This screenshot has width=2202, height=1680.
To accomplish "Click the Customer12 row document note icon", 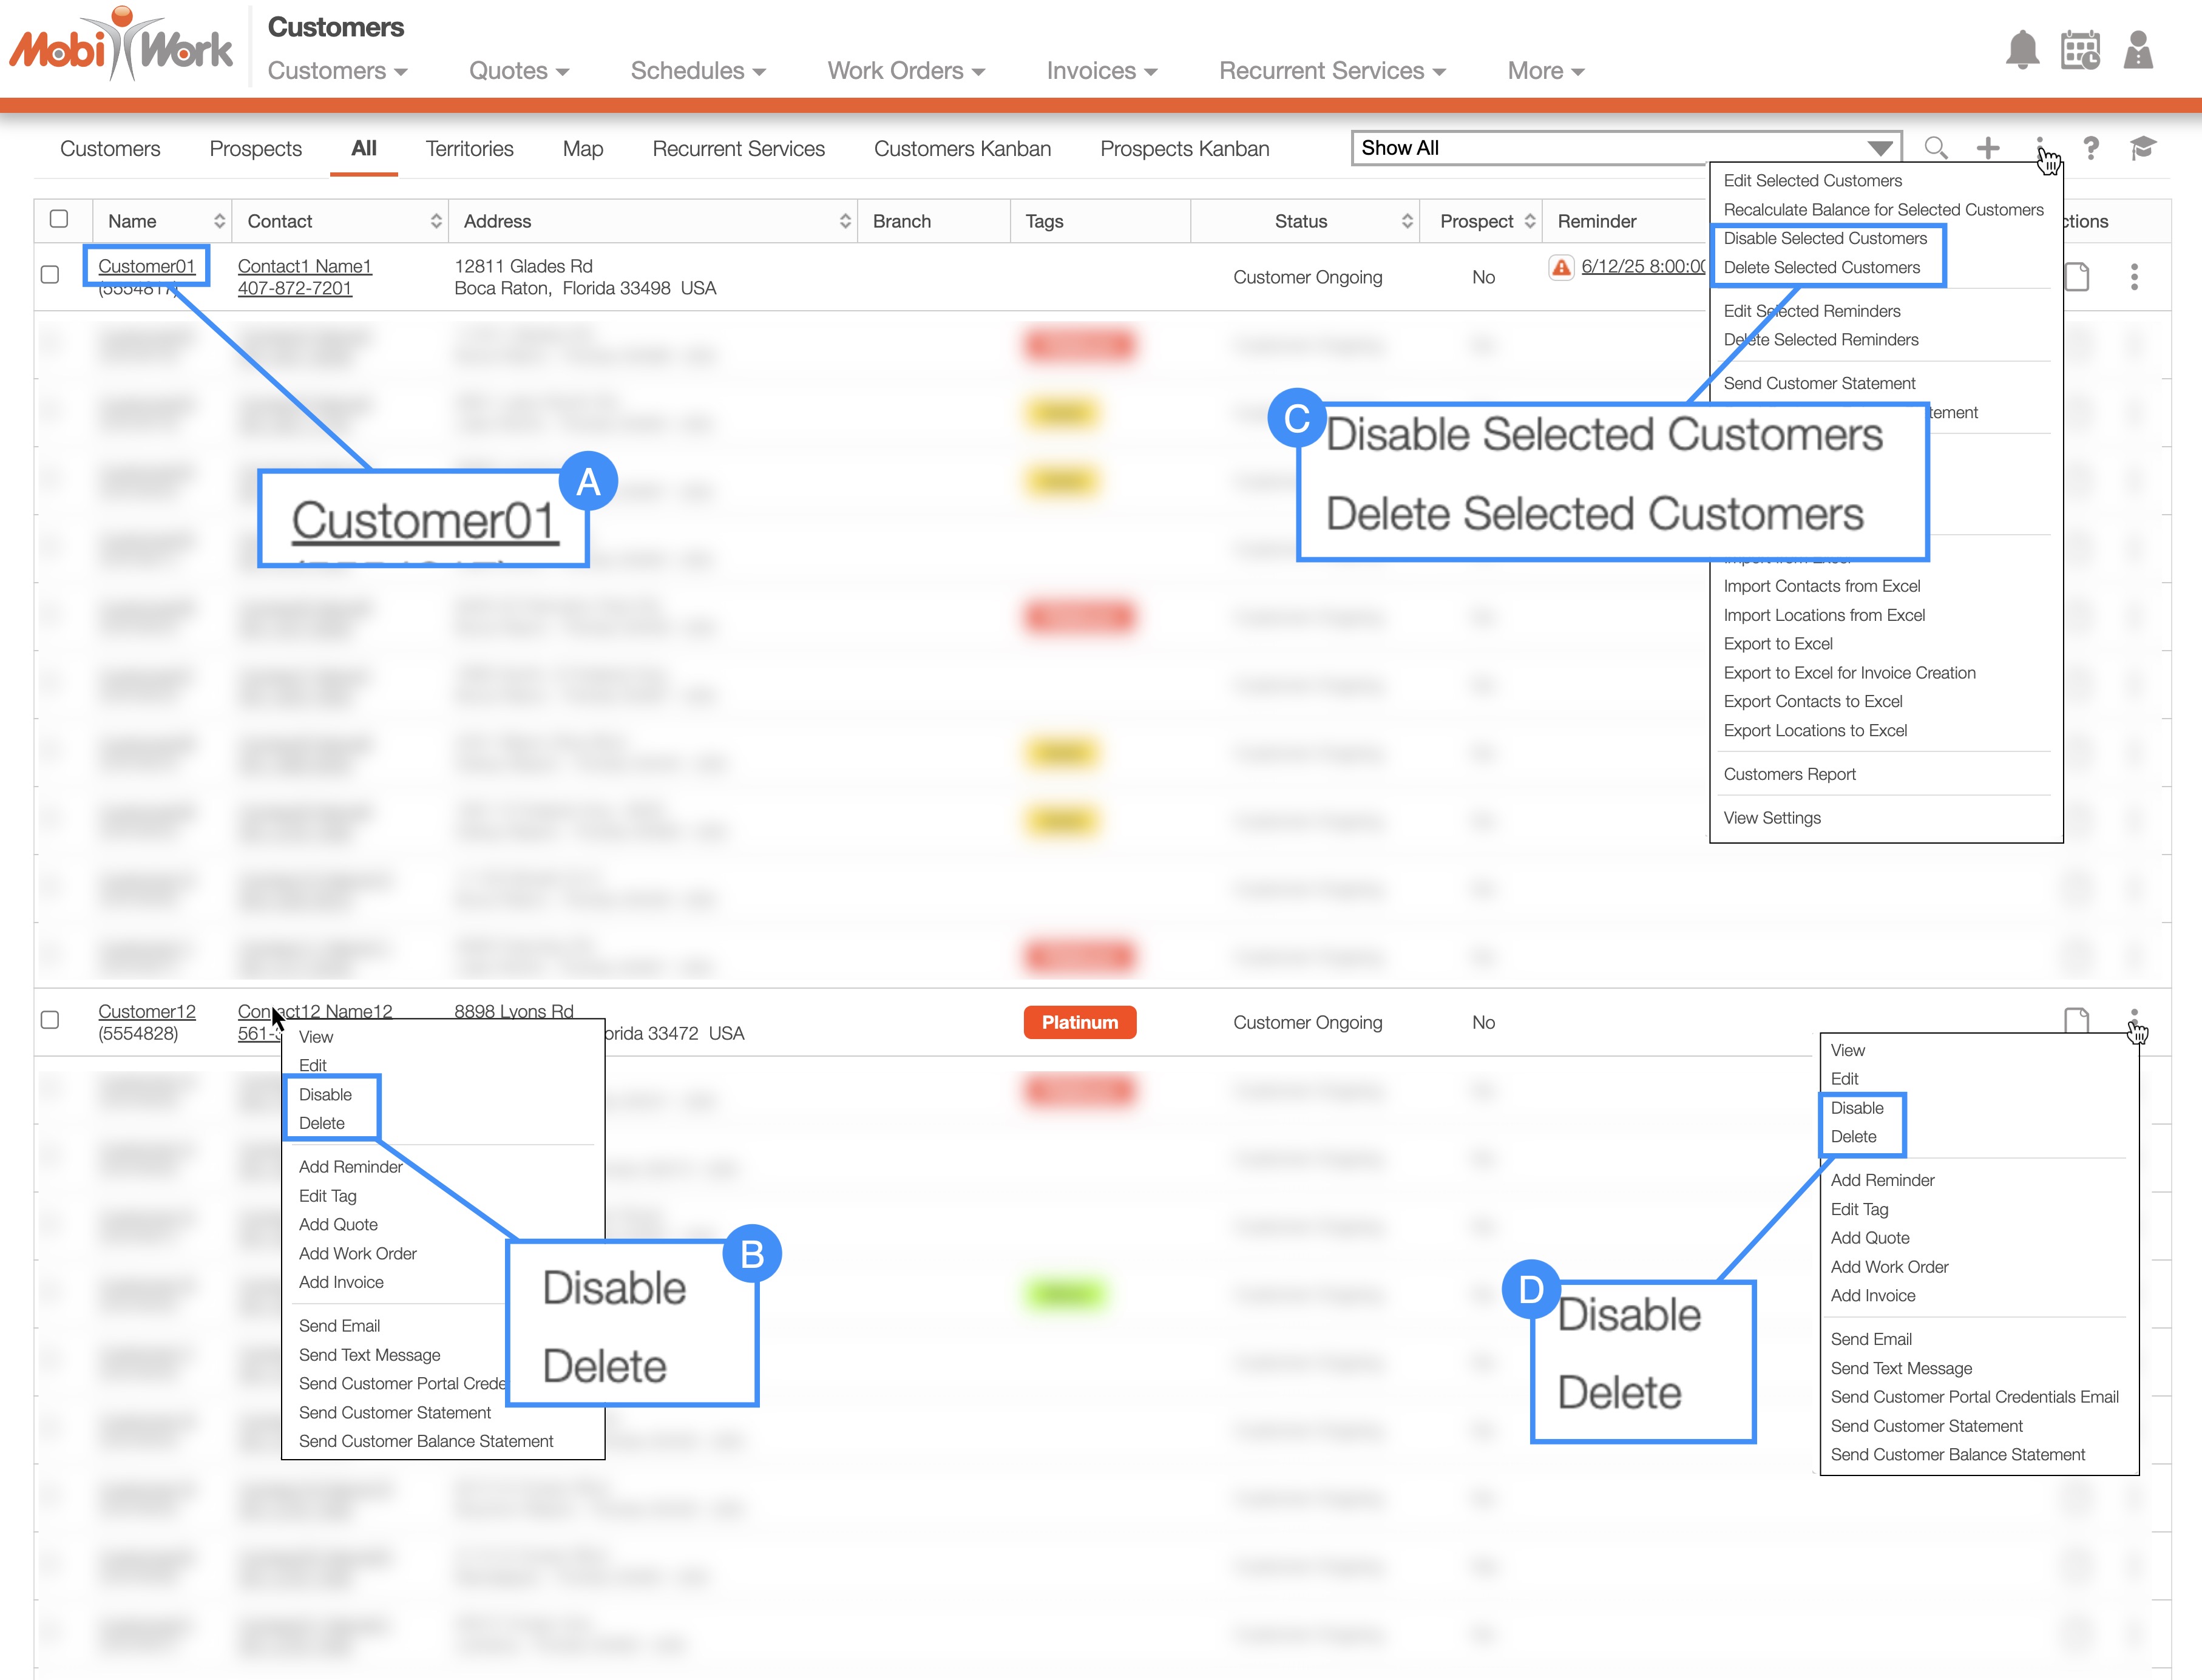I will coord(2076,1021).
